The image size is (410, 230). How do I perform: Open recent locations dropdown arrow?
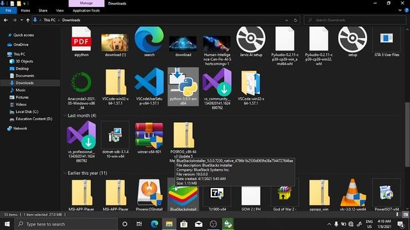pyautogui.click(x=21, y=20)
